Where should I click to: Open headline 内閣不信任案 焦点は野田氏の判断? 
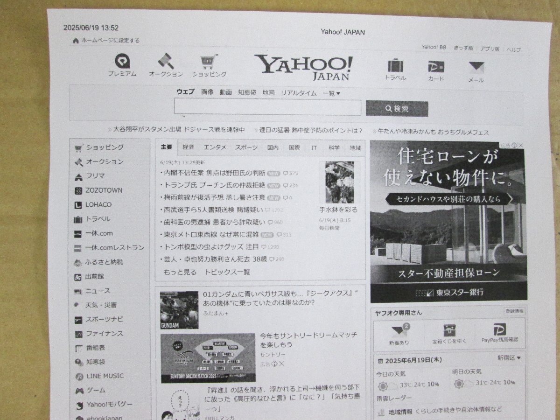[214, 173]
